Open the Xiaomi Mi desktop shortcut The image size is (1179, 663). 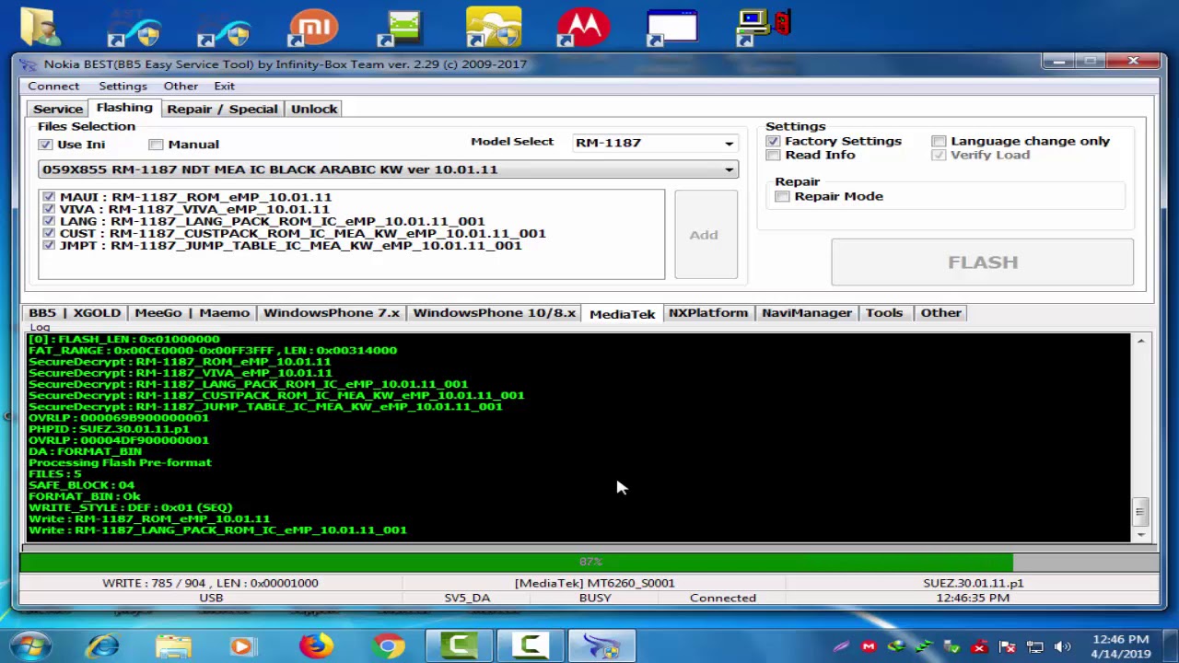(313, 26)
